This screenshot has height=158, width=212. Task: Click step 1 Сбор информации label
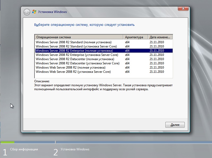click(24, 149)
